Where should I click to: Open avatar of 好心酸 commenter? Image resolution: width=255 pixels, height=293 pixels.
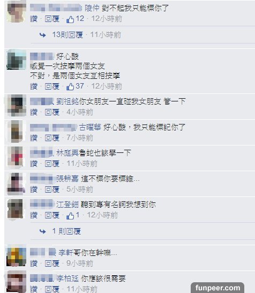pos(16,60)
